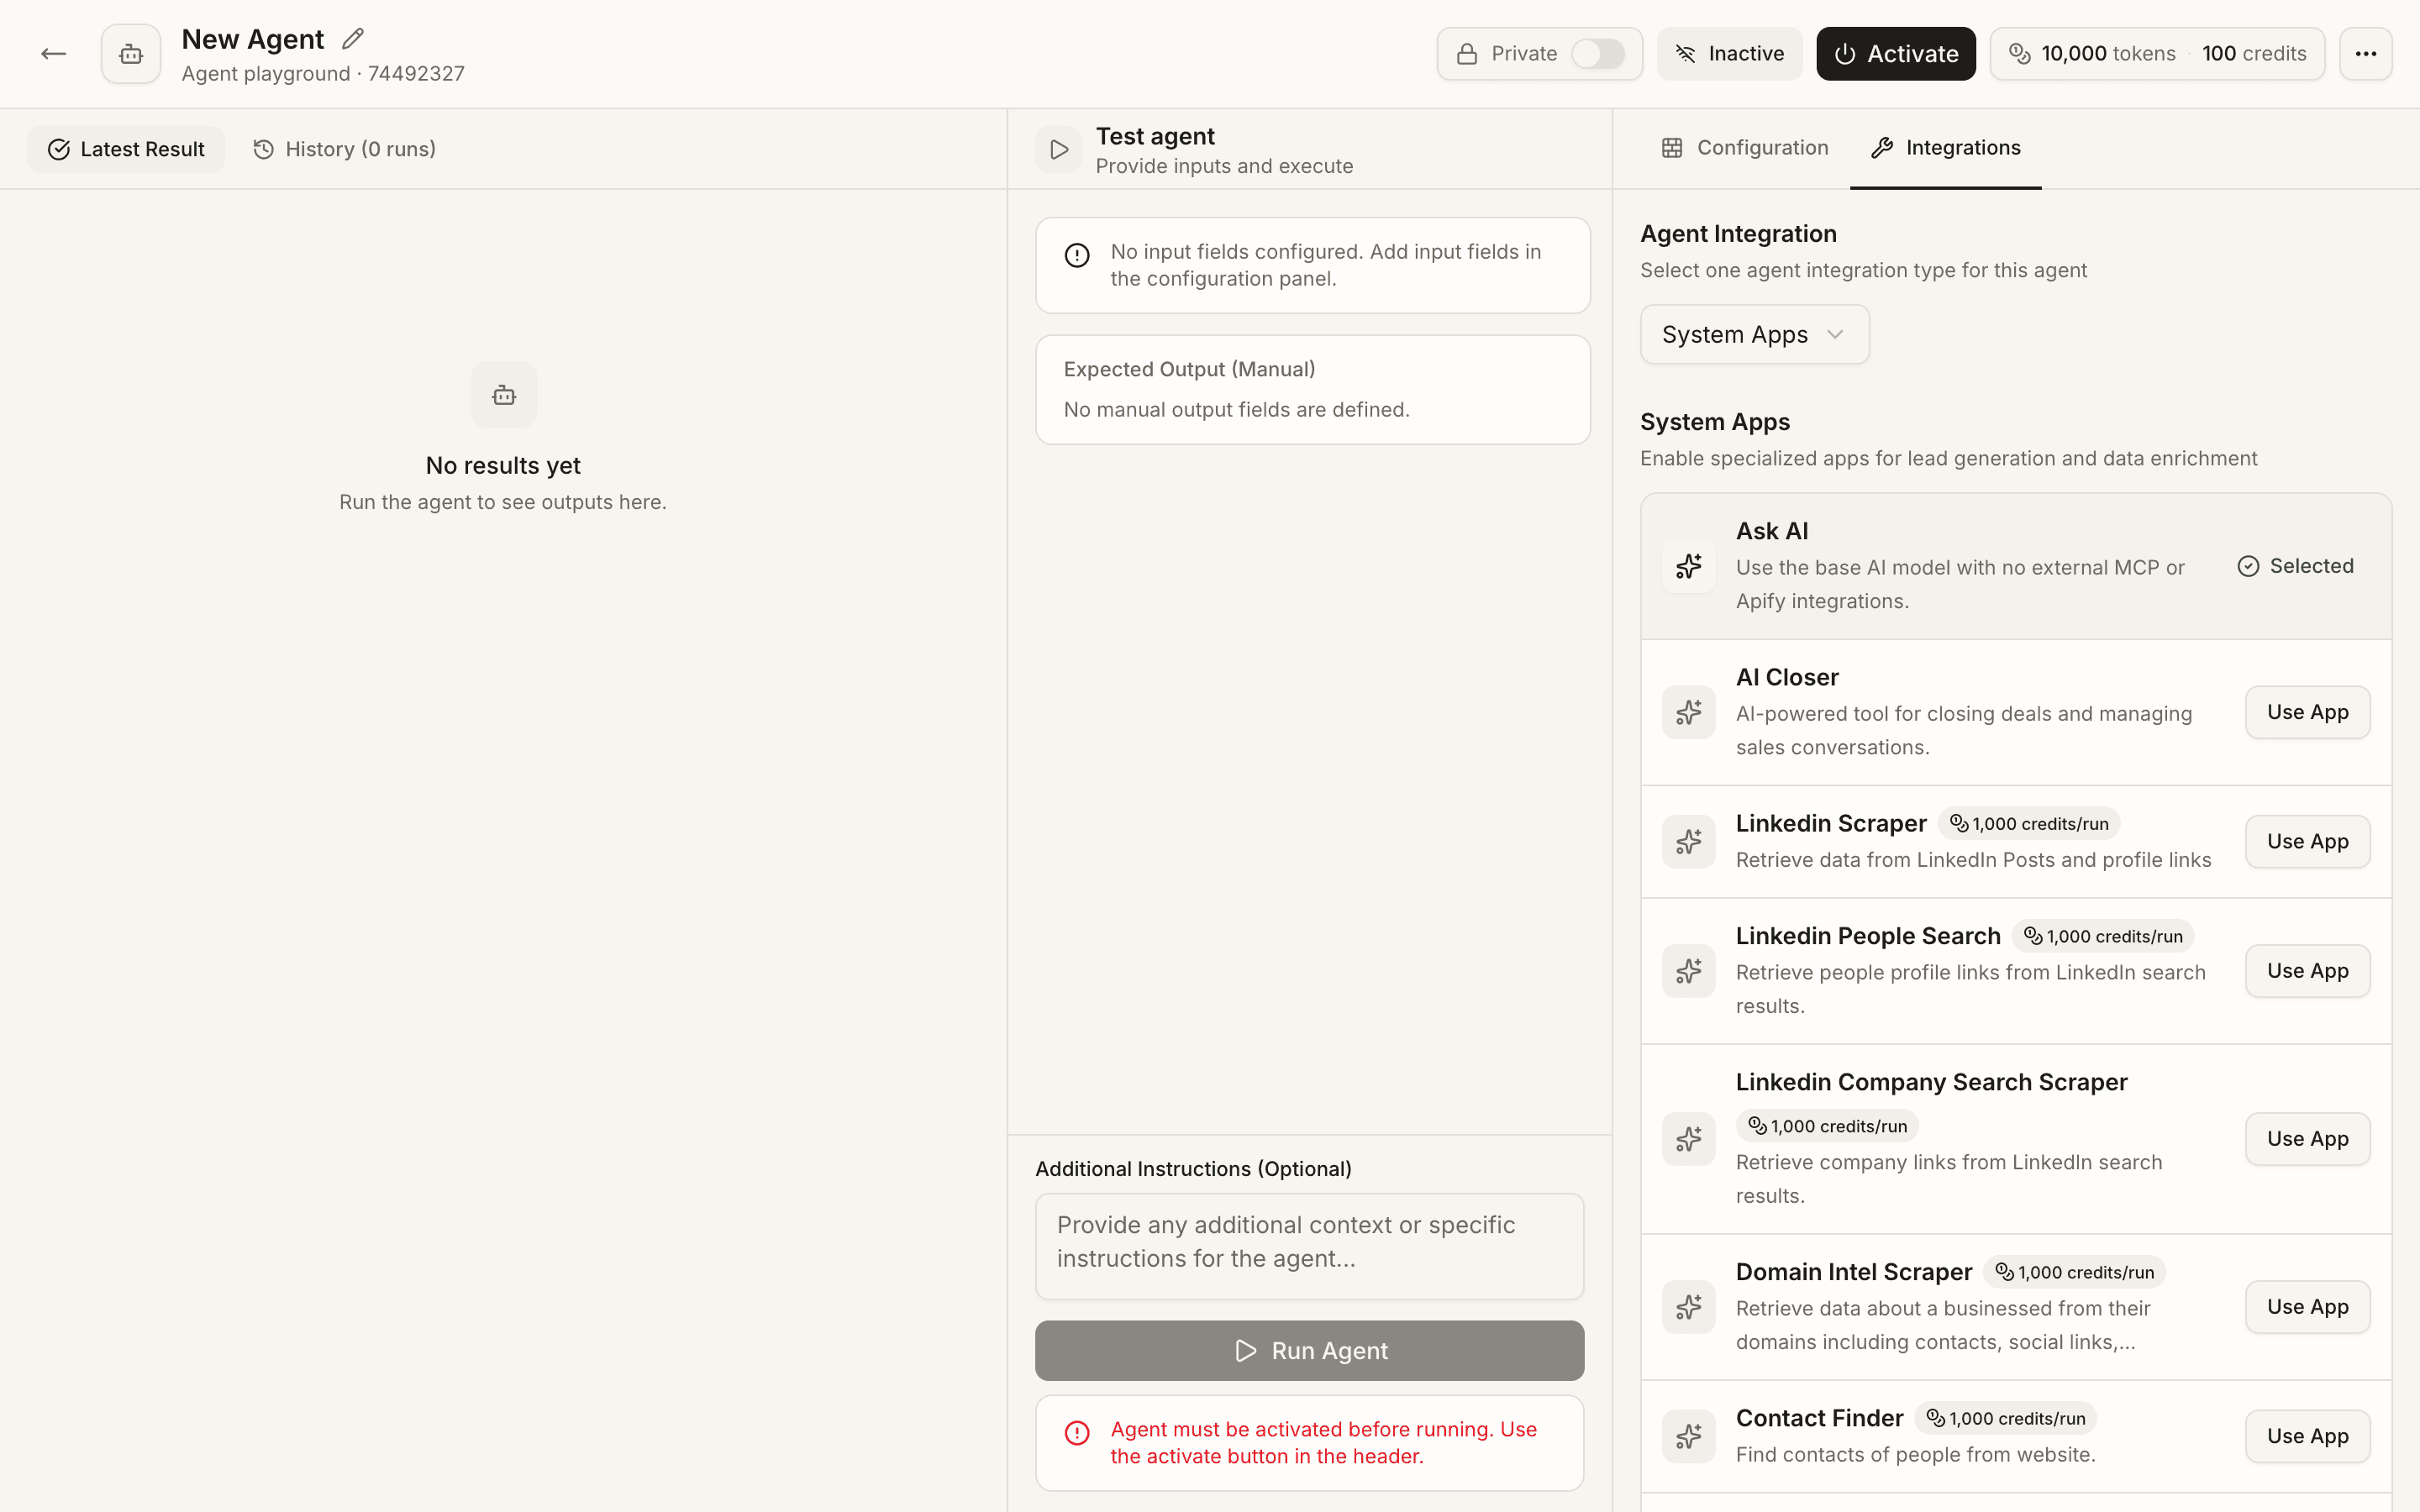Click the lock icon next to Private
This screenshot has width=2420, height=1512.
[1466, 54]
